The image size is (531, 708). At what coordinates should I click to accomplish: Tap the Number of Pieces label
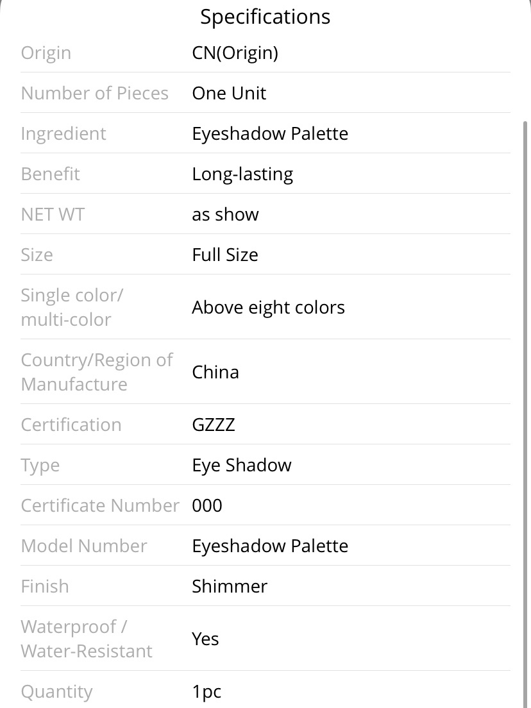tap(95, 93)
